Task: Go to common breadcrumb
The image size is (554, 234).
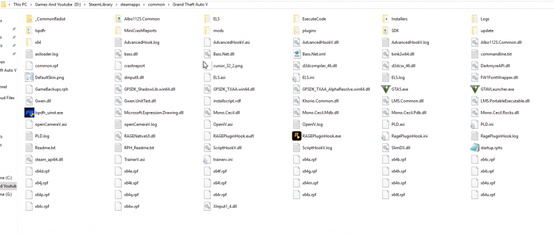Action: (x=157, y=4)
